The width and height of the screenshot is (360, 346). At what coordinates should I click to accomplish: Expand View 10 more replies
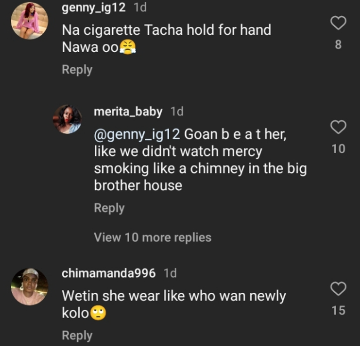(153, 238)
